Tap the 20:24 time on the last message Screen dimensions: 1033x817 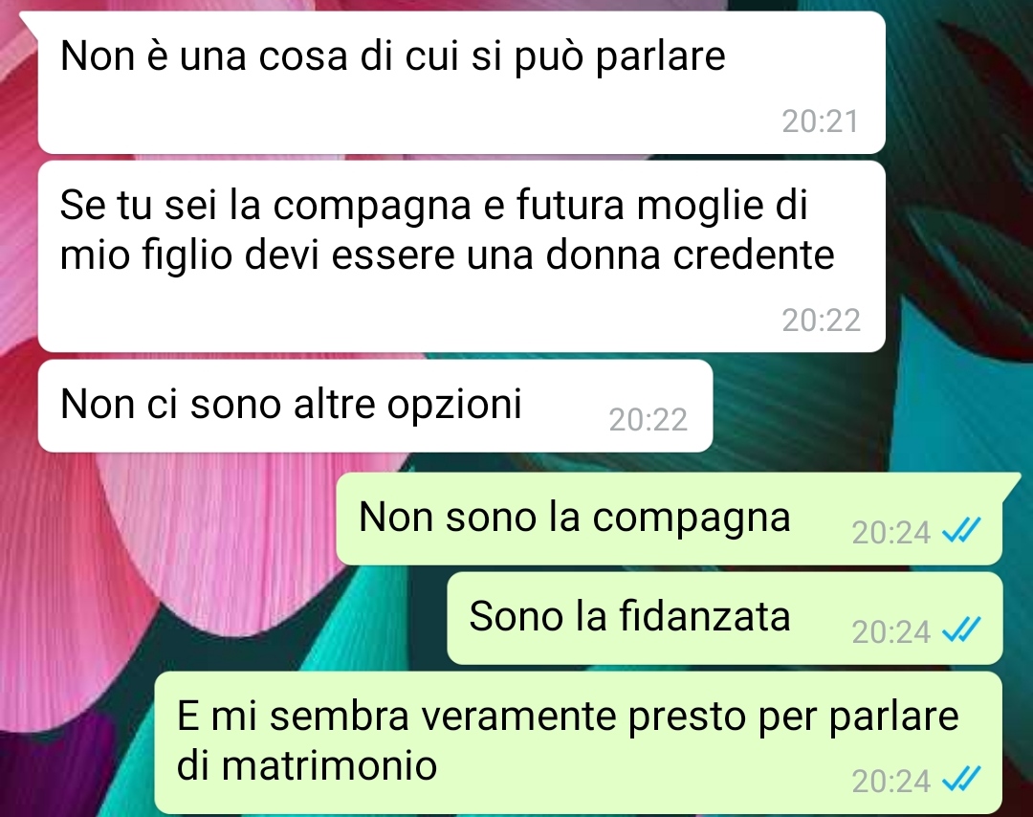pyautogui.click(x=890, y=782)
